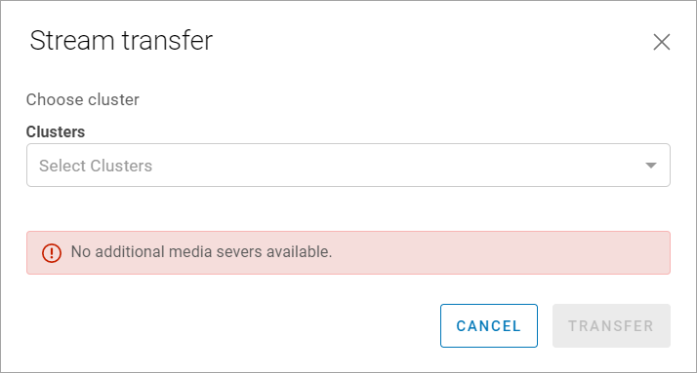Choose CANCEL to abort transfer
The image size is (697, 373).
click(488, 325)
